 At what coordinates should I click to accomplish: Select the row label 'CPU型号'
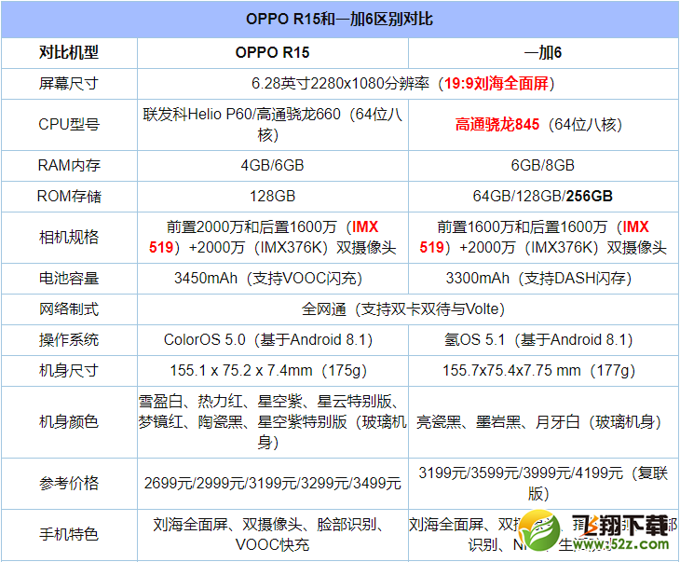(69, 125)
